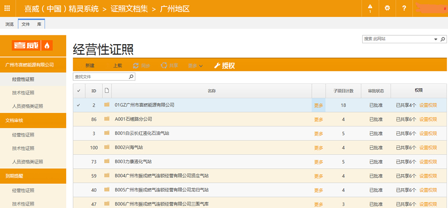Select 技术性证照 under 文档审核
This screenshot has height=208, width=448.
pos(23,149)
